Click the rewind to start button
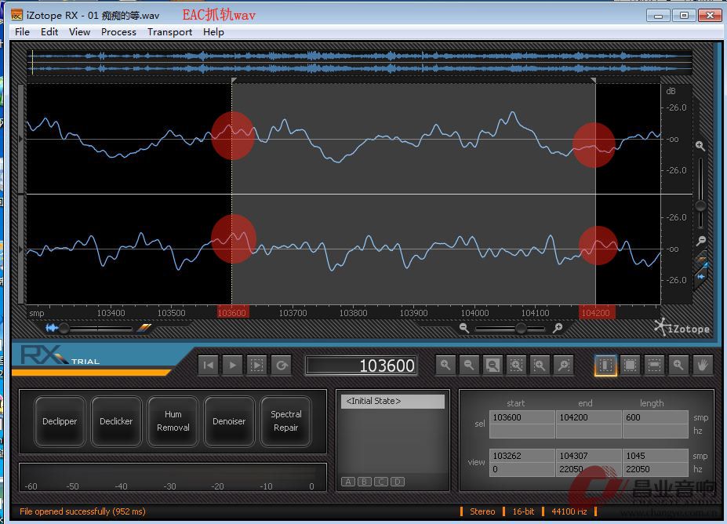Image resolution: width=727 pixels, height=524 pixels. [209, 366]
